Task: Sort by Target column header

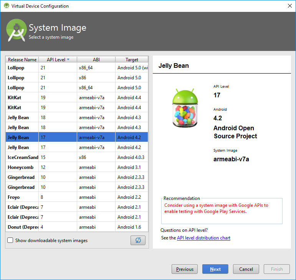Action: click(132, 59)
